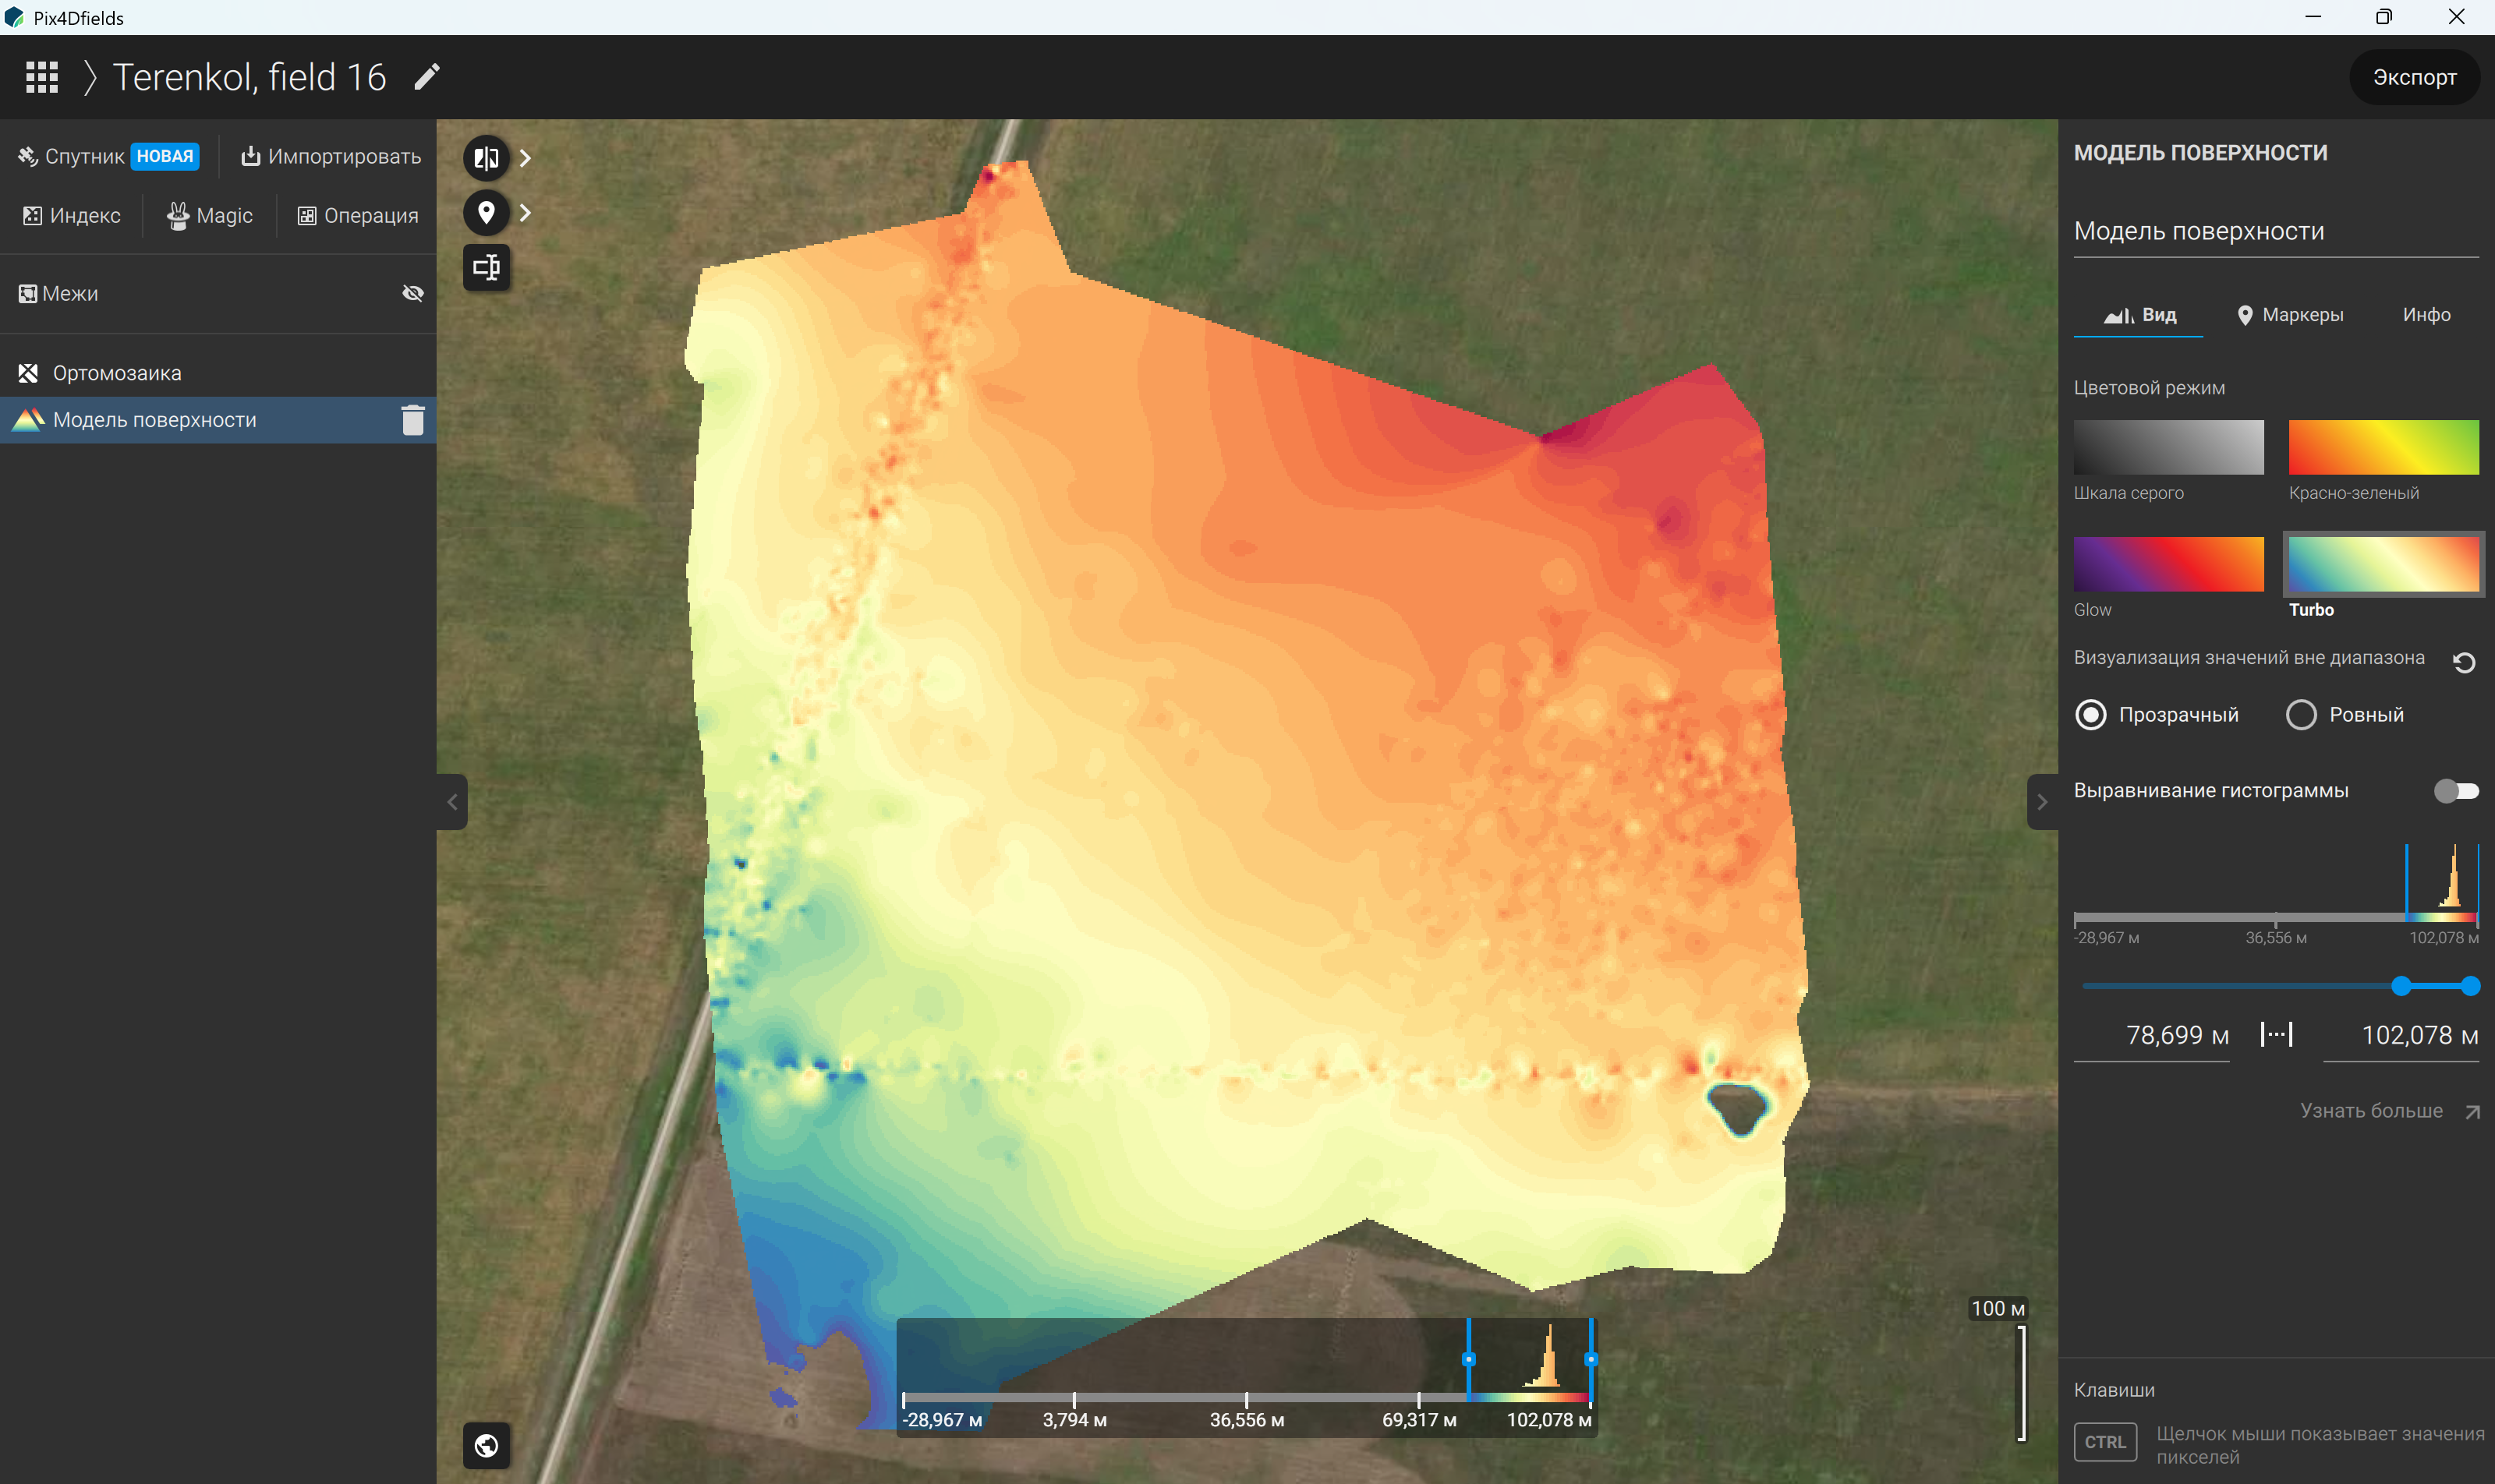Select the Ровный radio option

(x=2301, y=715)
